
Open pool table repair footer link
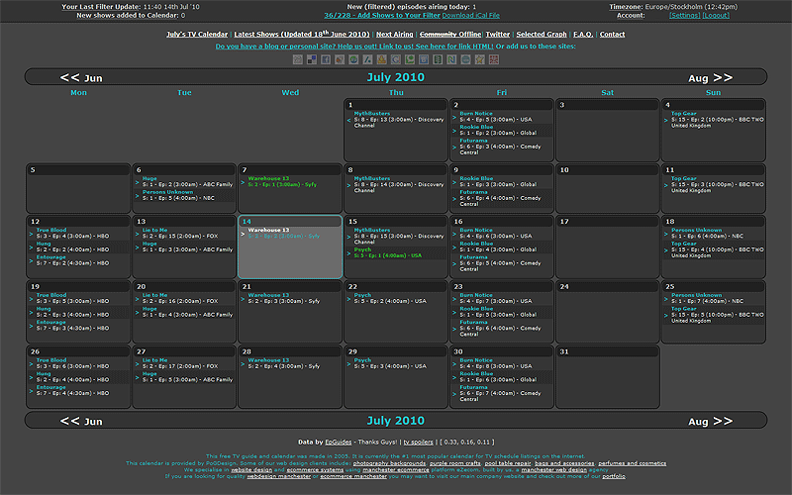[x=508, y=463]
